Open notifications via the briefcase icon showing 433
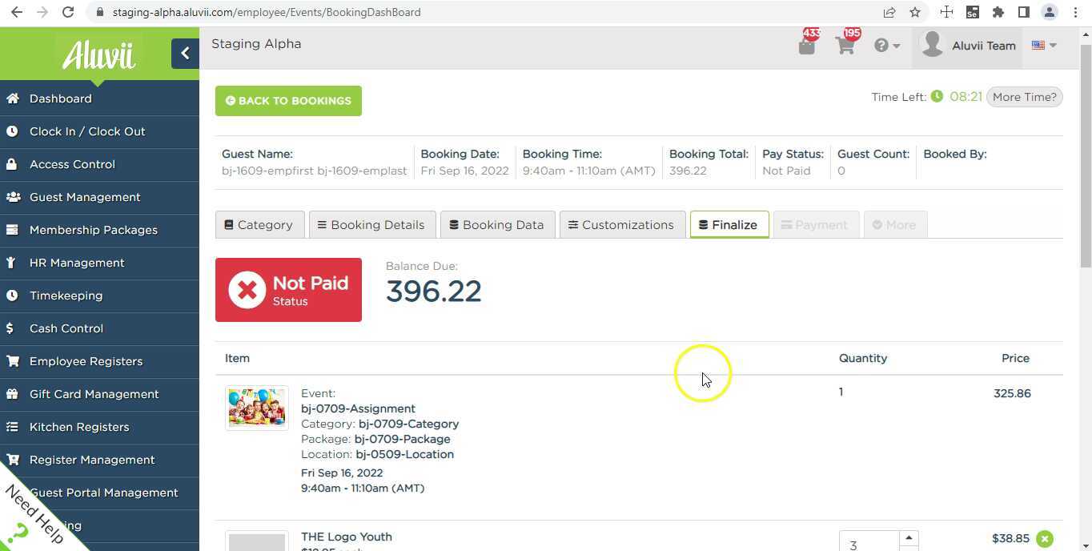This screenshot has width=1092, height=551. [806, 46]
